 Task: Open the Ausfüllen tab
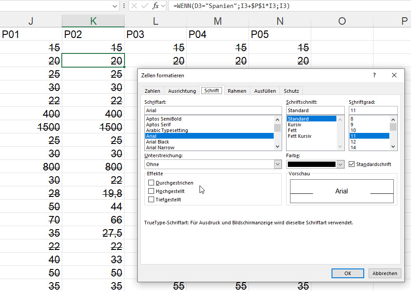265,91
